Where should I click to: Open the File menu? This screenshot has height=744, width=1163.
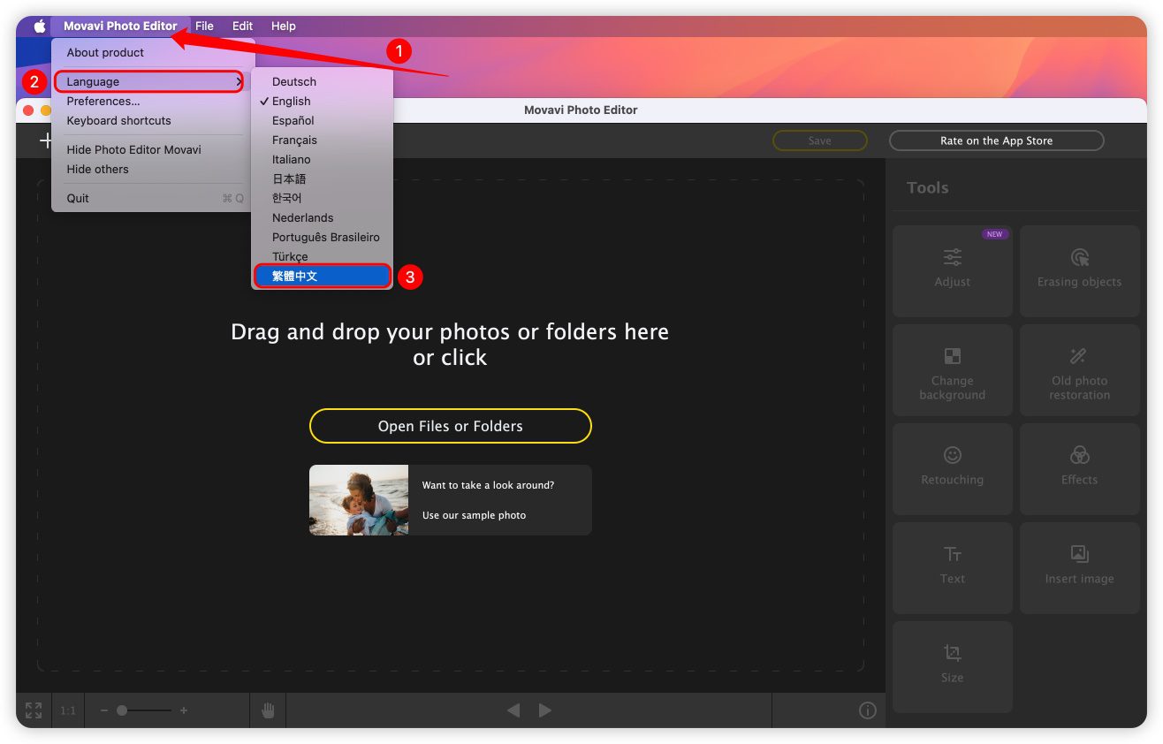[204, 27]
